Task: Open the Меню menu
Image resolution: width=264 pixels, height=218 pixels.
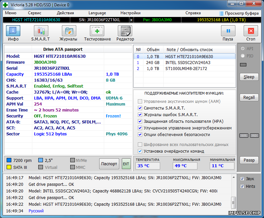Action: (11, 13)
